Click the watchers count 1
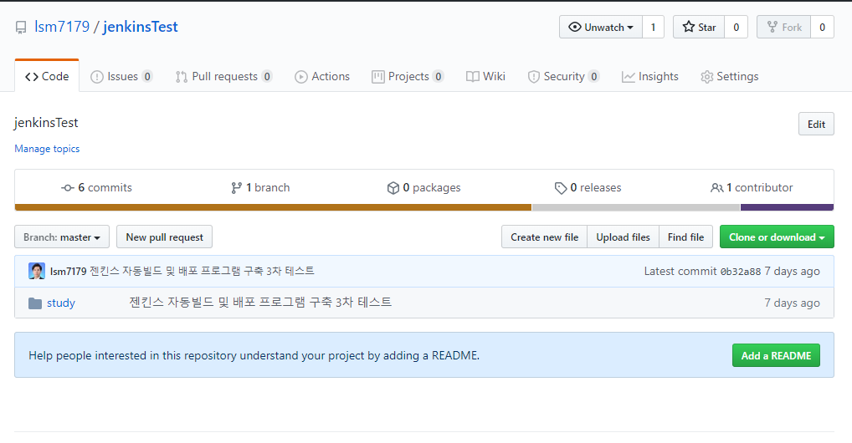The height and width of the screenshot is (443, 852). click(653, 27)
